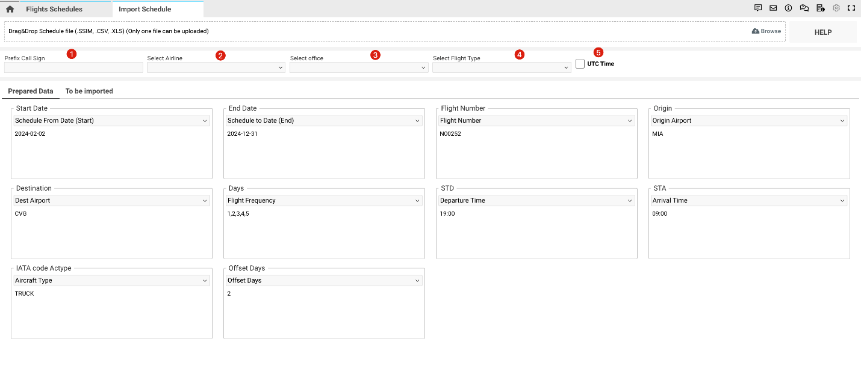The image size is (861, 374).
Task: Open the Flight Frequency mapping dropdown
Action: 324,201
